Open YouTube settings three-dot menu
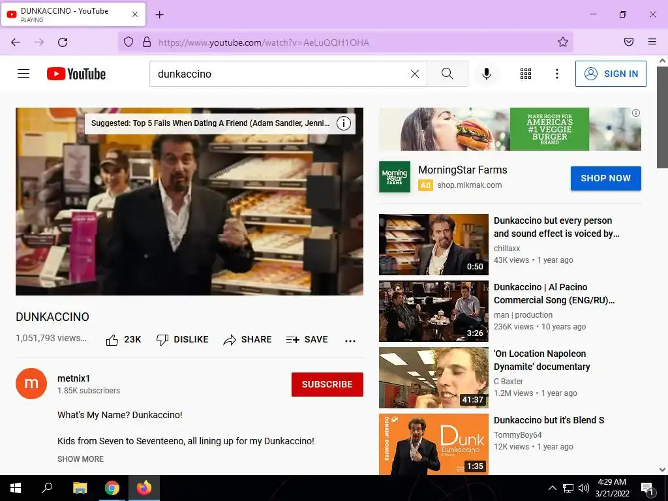The image size is (668, 501). [557, 74]
